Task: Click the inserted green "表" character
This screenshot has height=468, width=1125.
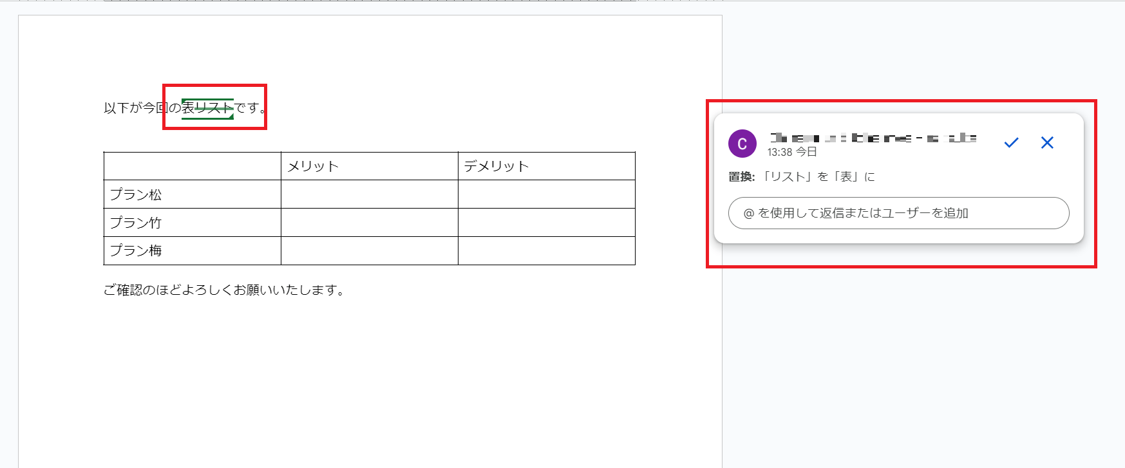Action: 188,108
